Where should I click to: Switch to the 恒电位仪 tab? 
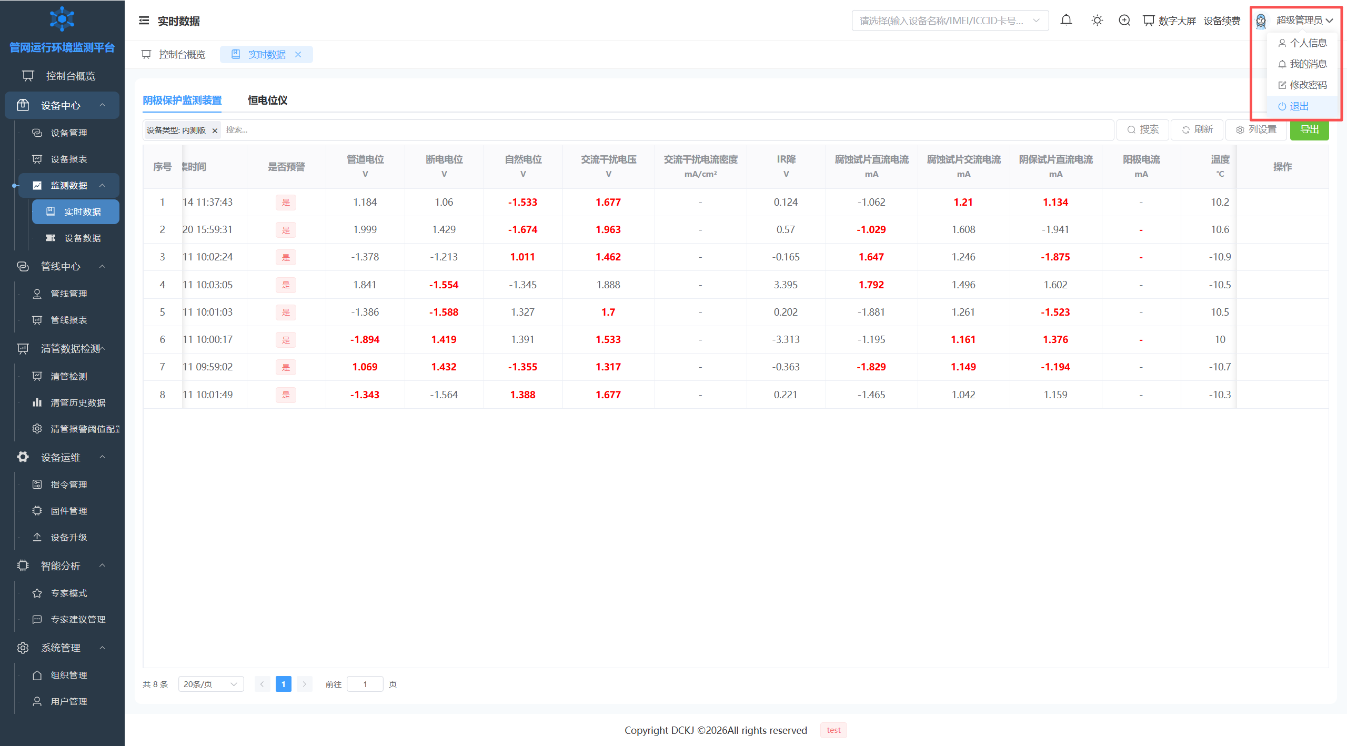point(267,100)
